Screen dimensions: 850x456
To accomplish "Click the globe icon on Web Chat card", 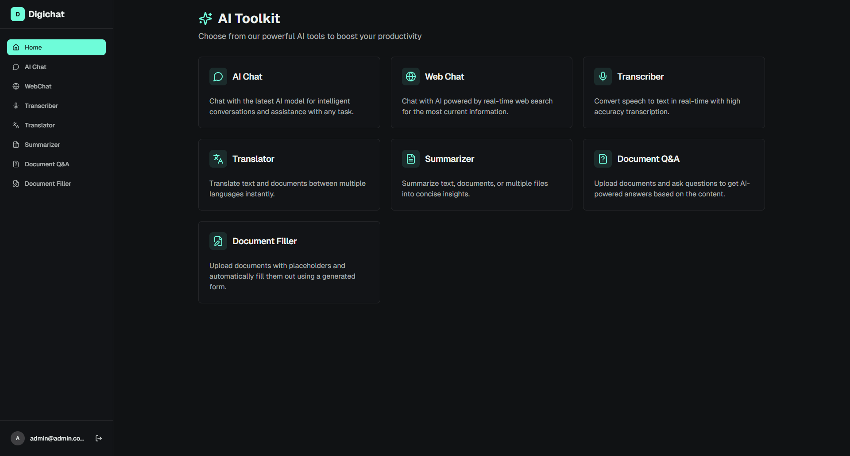I will pyautogui.click(x=411, y=77).
